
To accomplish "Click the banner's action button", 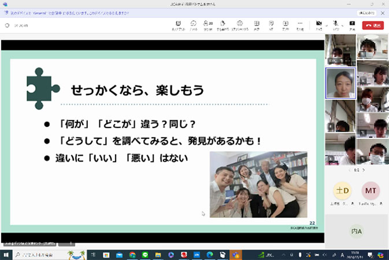I will 366,13.
